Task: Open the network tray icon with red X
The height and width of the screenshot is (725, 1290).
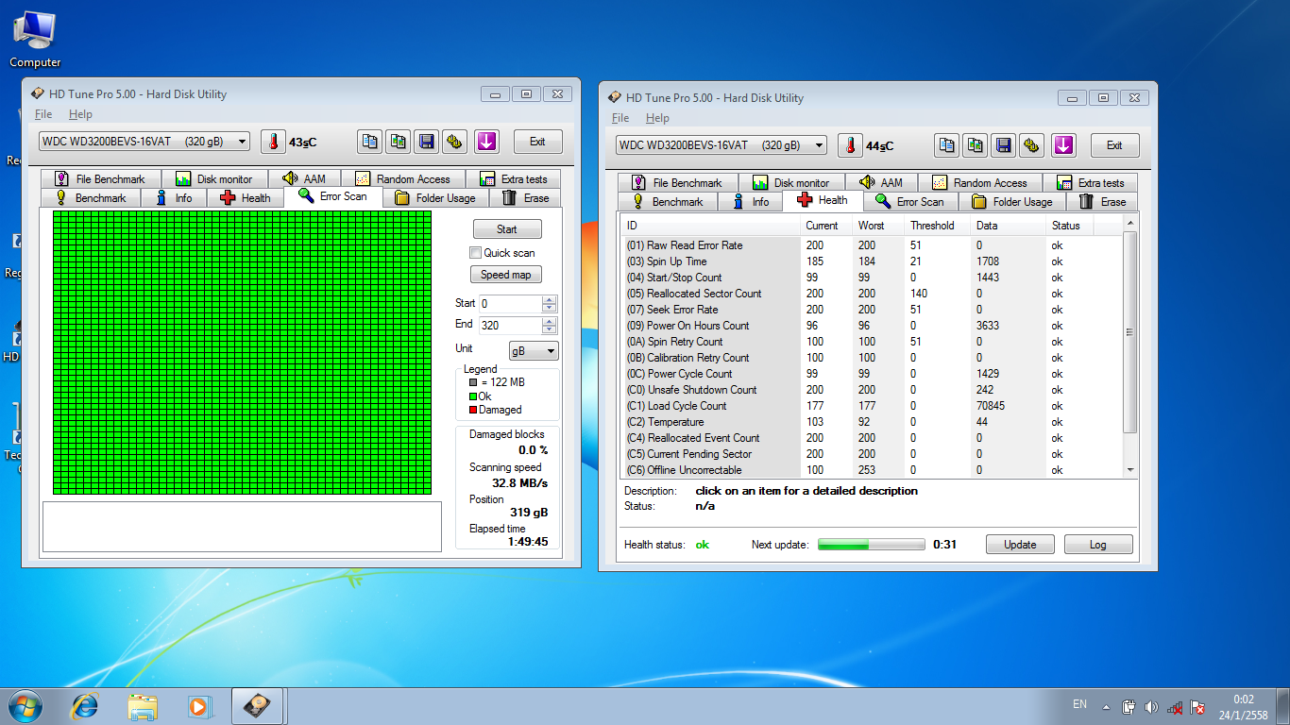Action: pos(1175,707)
